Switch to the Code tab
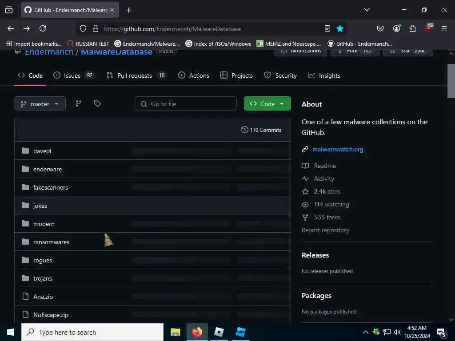 30,75
